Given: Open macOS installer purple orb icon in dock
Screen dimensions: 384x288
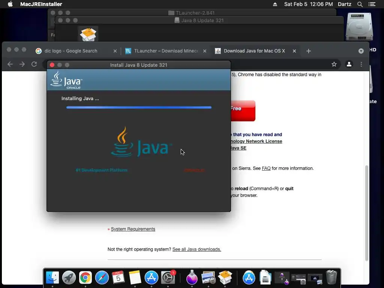Looking at the screenshot, I should click(192, 277).
